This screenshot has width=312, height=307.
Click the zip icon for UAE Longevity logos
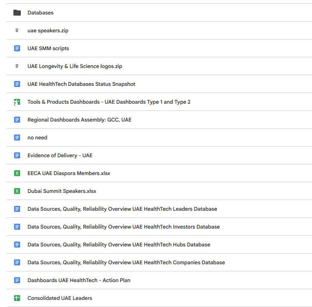tap(17, 66)
